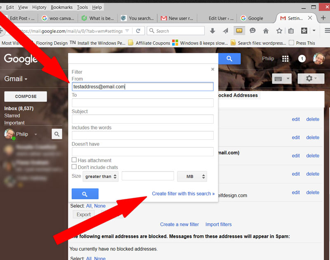Open the Starred folder
330x260 pixels.
(x=12, y=116)
